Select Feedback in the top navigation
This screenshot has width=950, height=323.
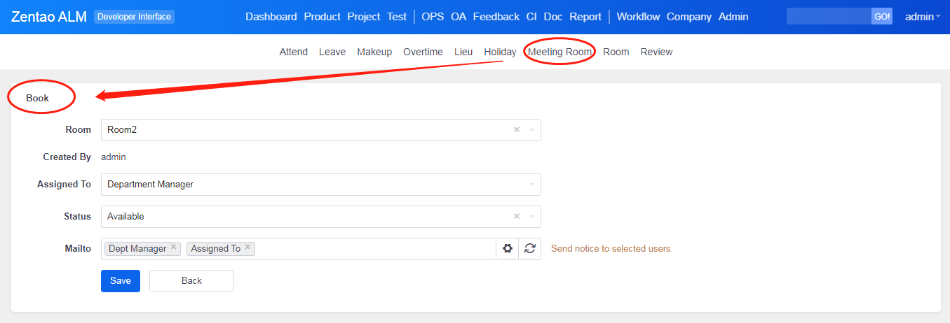coord(496,17)
